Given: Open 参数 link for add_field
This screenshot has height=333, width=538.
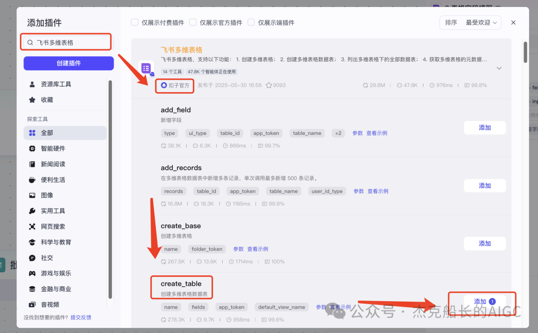Looking at the screenshot, I should point(358,133).
